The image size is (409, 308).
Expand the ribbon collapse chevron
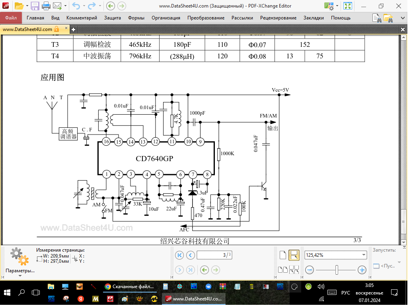coord(403,18)
